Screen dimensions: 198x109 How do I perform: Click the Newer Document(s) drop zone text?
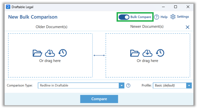click(x=147, y=61)
